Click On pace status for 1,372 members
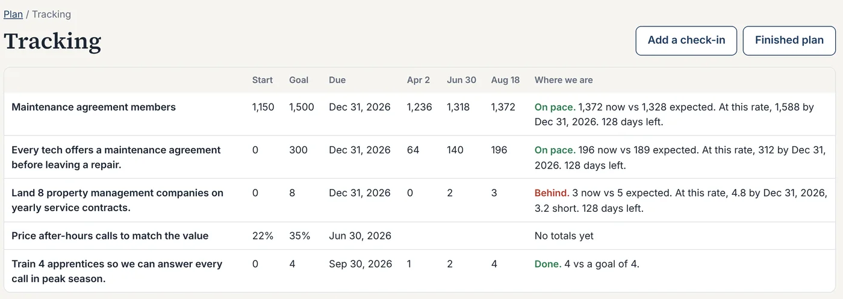This screenshot has height=299, width=843. pyautogui.click(x=555, y=107)
